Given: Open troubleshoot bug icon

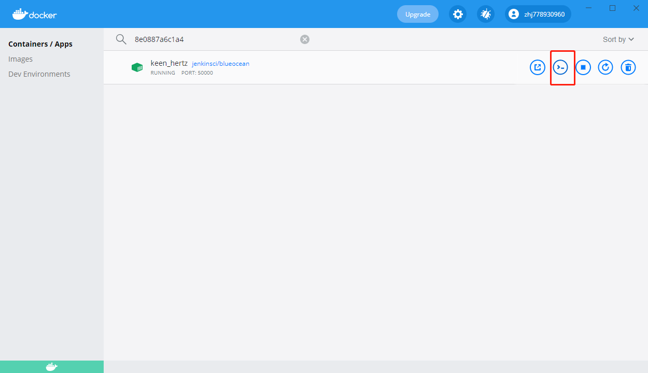Looking at the screenshot, I should tap(486, 14).
